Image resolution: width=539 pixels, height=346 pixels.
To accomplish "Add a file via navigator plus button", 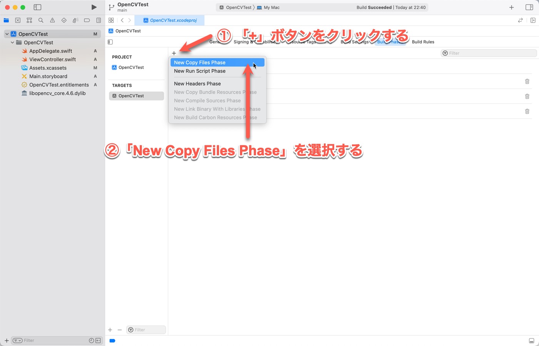I will point(7,341).
